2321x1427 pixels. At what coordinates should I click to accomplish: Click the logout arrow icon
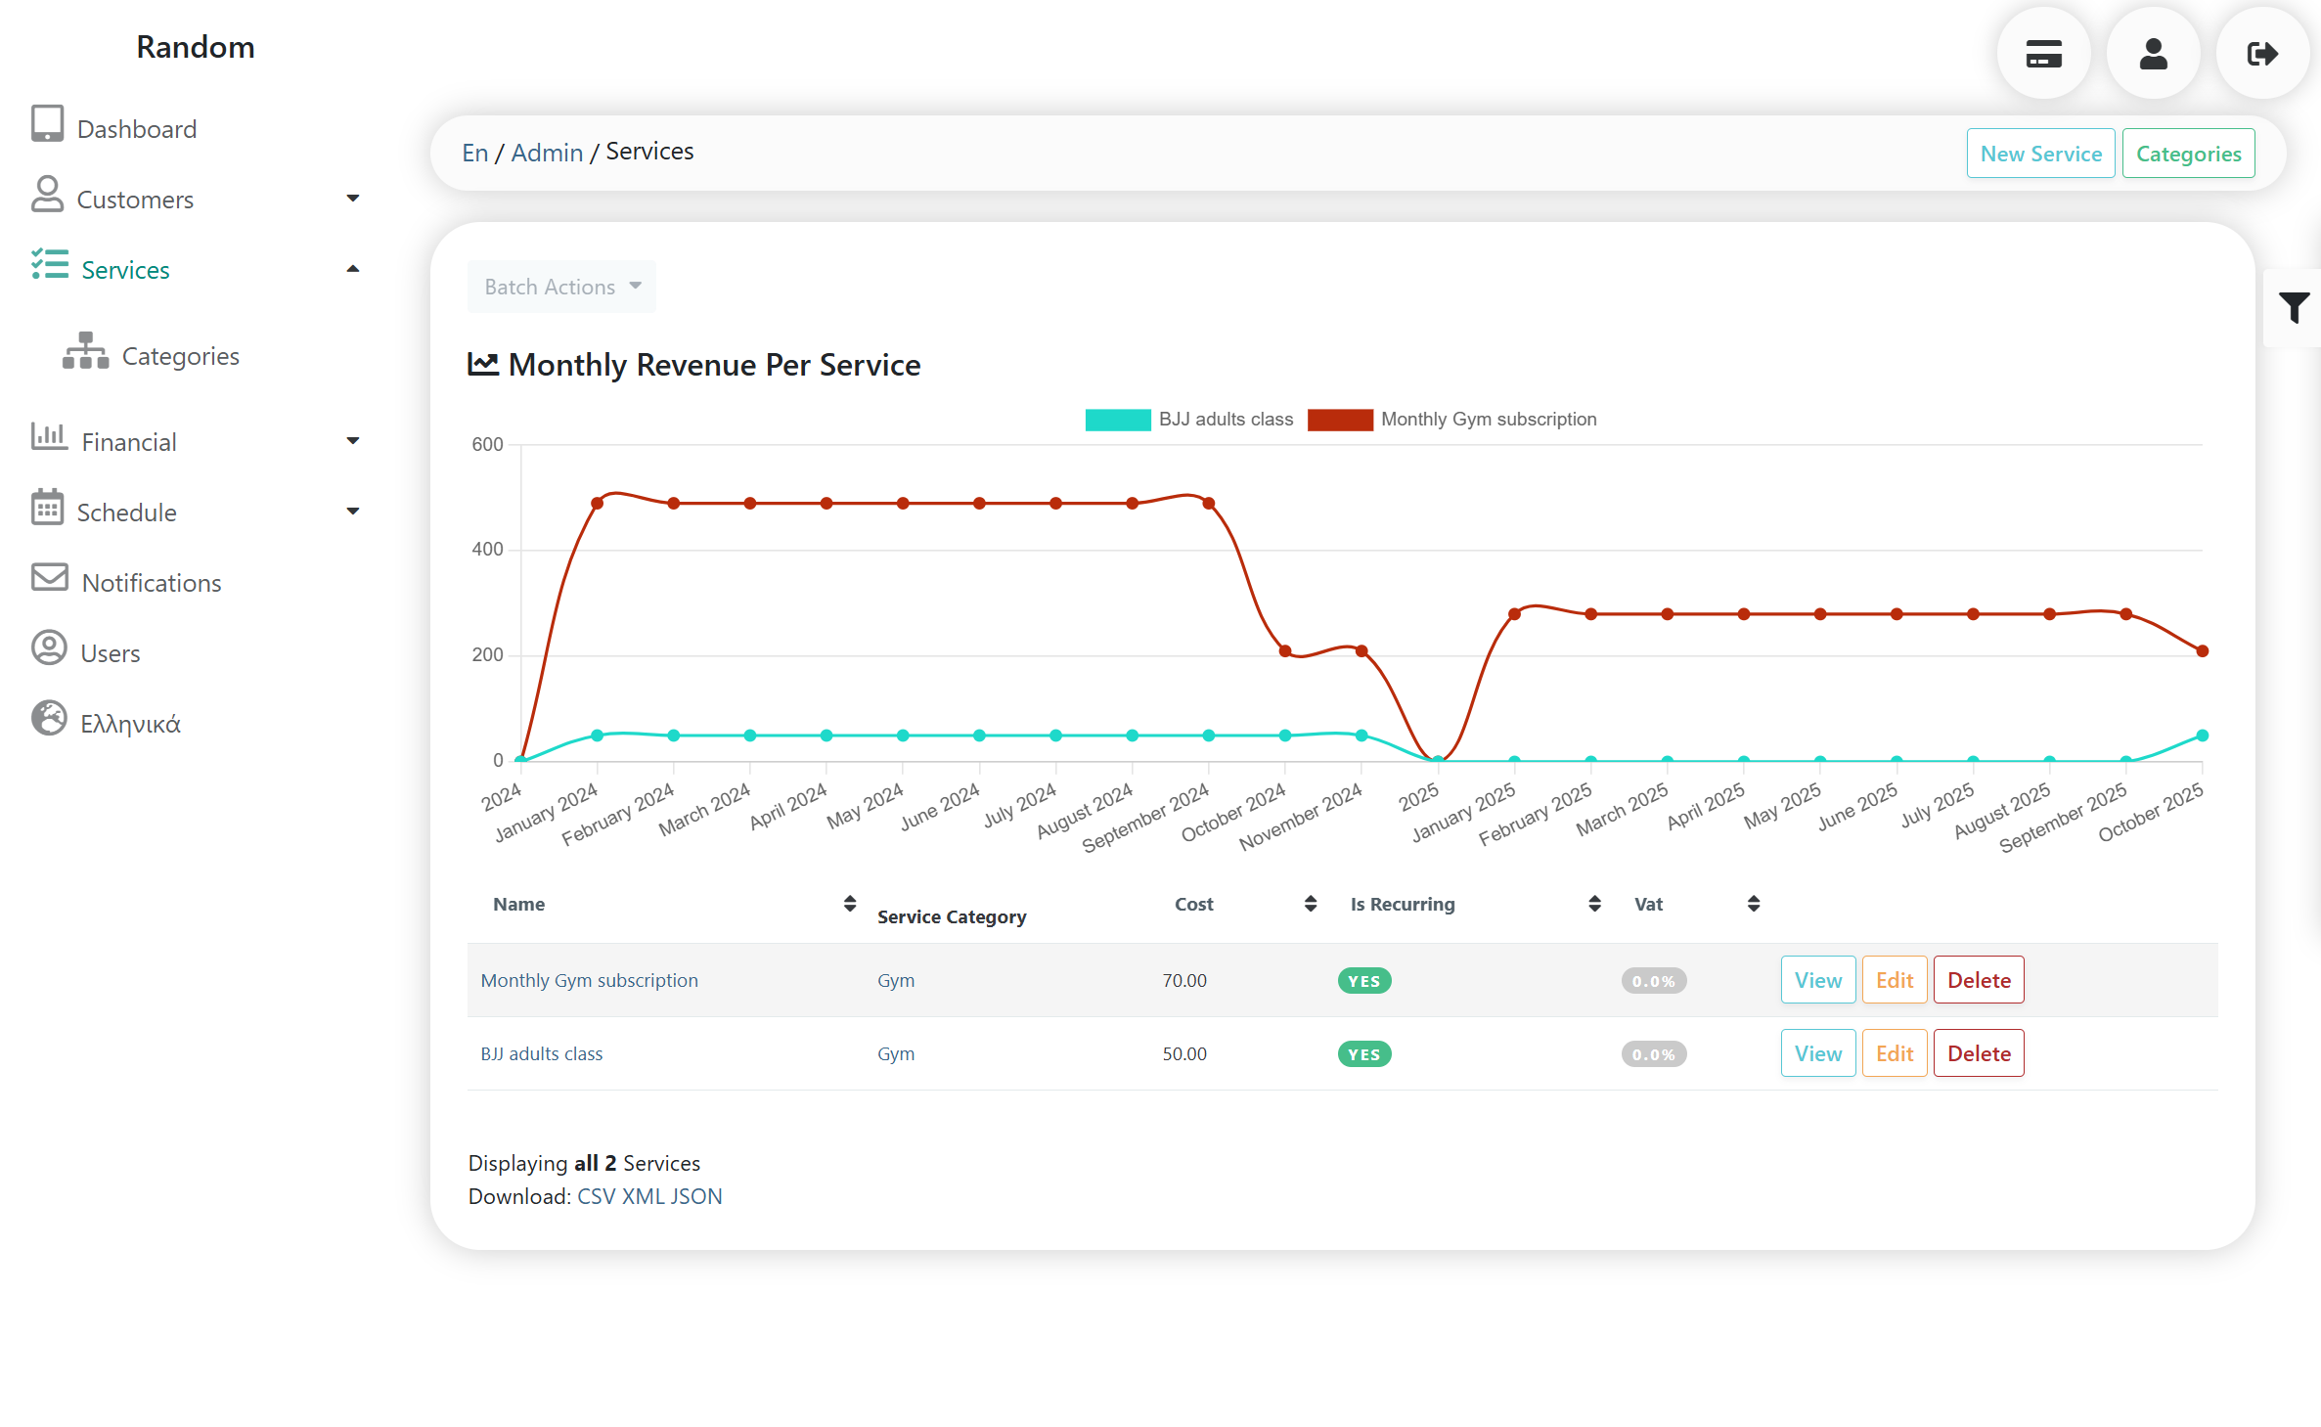coord(2261,54)
